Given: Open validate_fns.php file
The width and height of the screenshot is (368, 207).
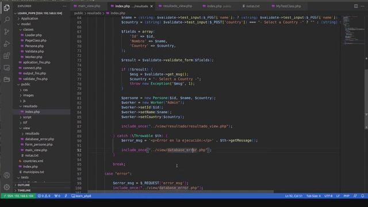Looking at the screenshot, I should point(35,79).
